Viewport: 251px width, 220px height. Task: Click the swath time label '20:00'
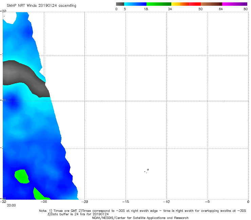[x=11, y=205]
